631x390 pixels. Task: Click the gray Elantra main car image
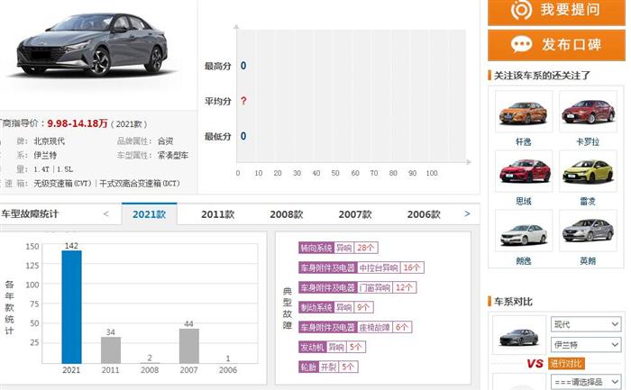pyautogui.click(x=93, y=44)
